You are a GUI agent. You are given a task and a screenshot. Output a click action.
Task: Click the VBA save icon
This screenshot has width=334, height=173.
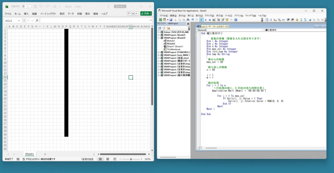pyautogui.click(x=171, y=20)
